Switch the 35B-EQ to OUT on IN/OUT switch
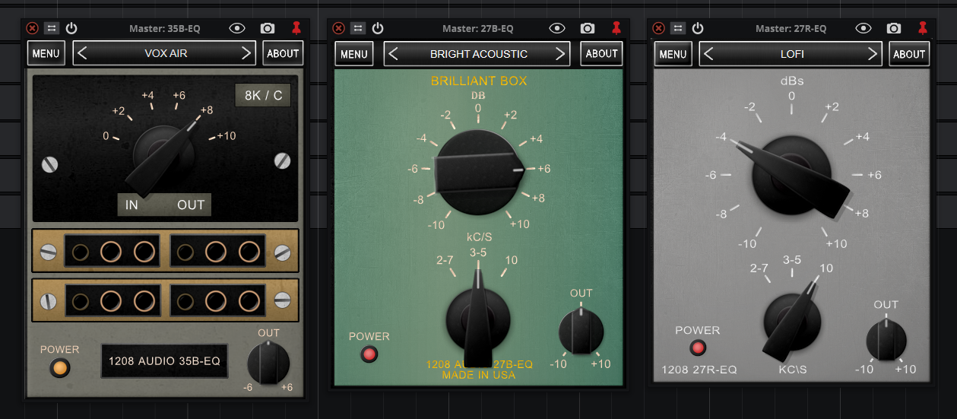 [x=191, y=205]
